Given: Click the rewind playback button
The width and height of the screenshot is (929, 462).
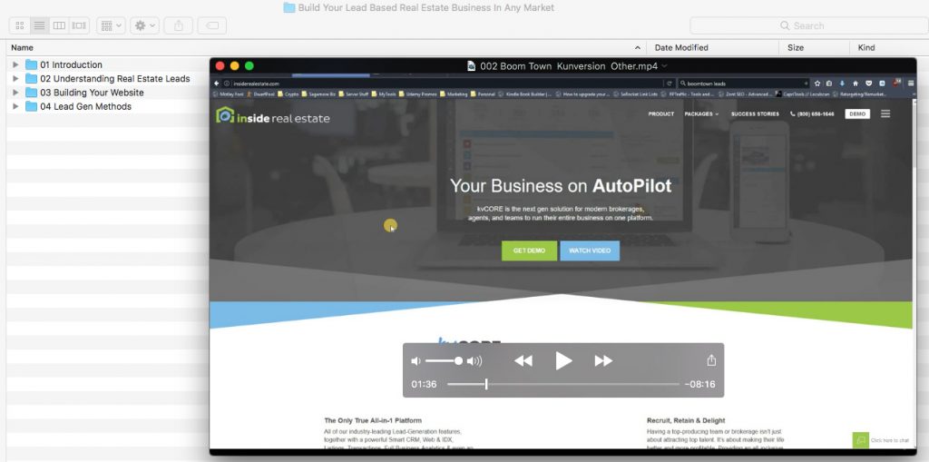Looking at the screenshot, I should [523, 360].
